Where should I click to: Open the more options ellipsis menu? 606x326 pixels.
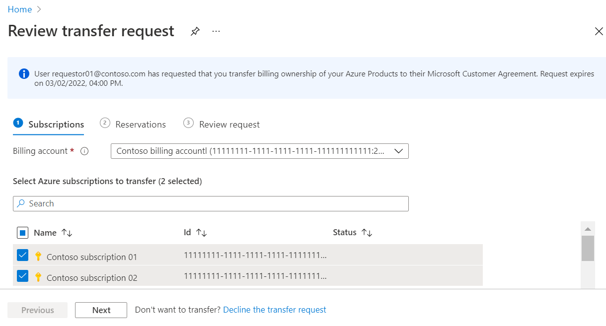[x=216, y=31]
